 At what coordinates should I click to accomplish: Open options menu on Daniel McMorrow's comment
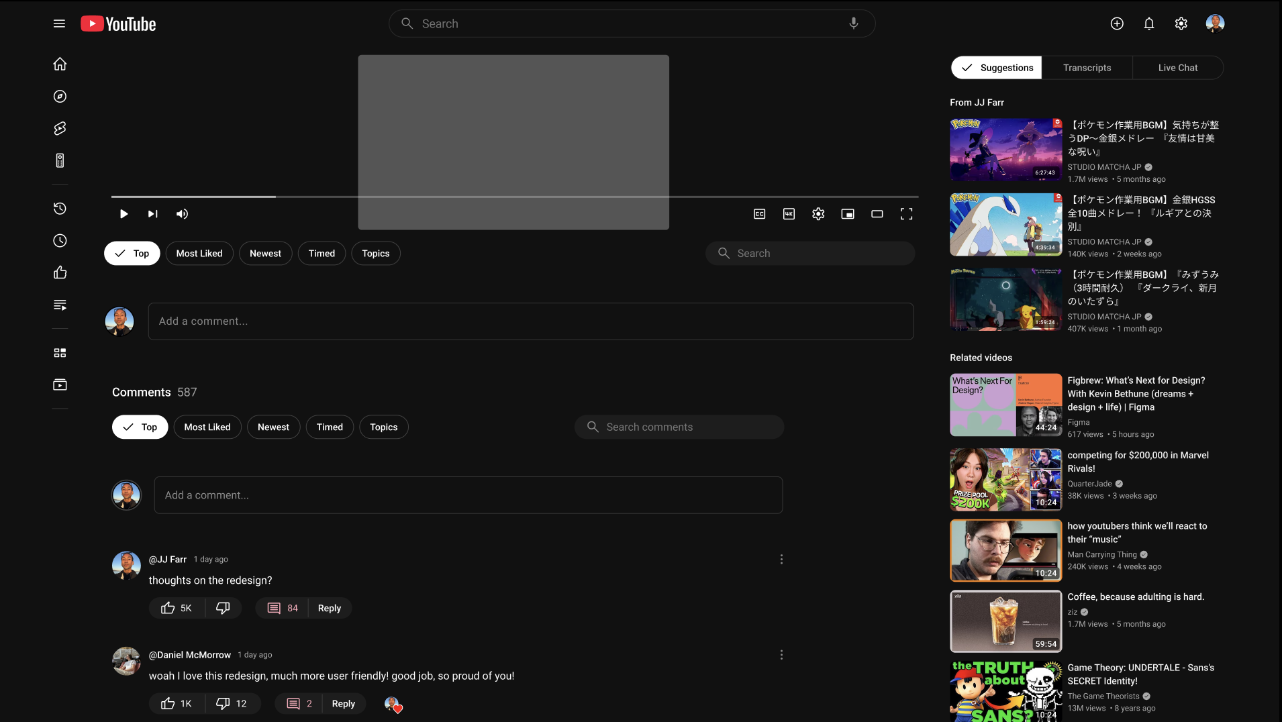[781, 655]
